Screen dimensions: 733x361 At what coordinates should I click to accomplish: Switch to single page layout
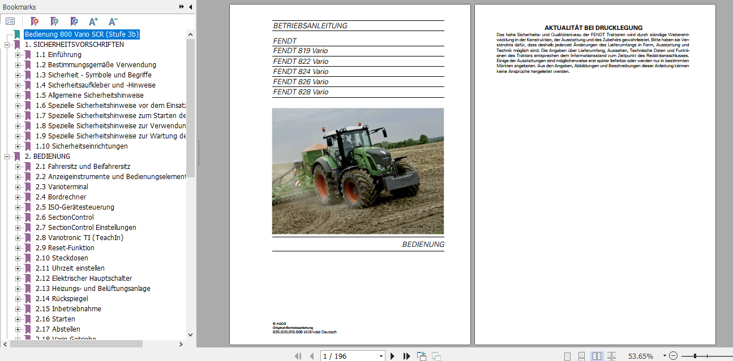568,356
